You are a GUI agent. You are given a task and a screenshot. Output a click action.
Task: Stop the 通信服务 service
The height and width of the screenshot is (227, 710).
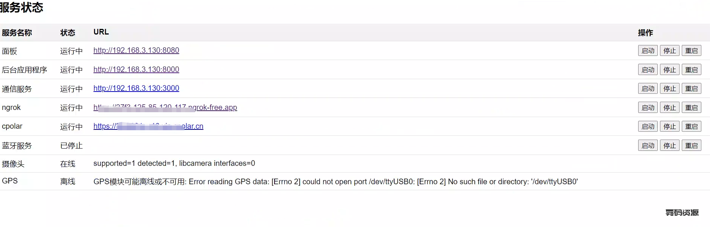(669, 89)
